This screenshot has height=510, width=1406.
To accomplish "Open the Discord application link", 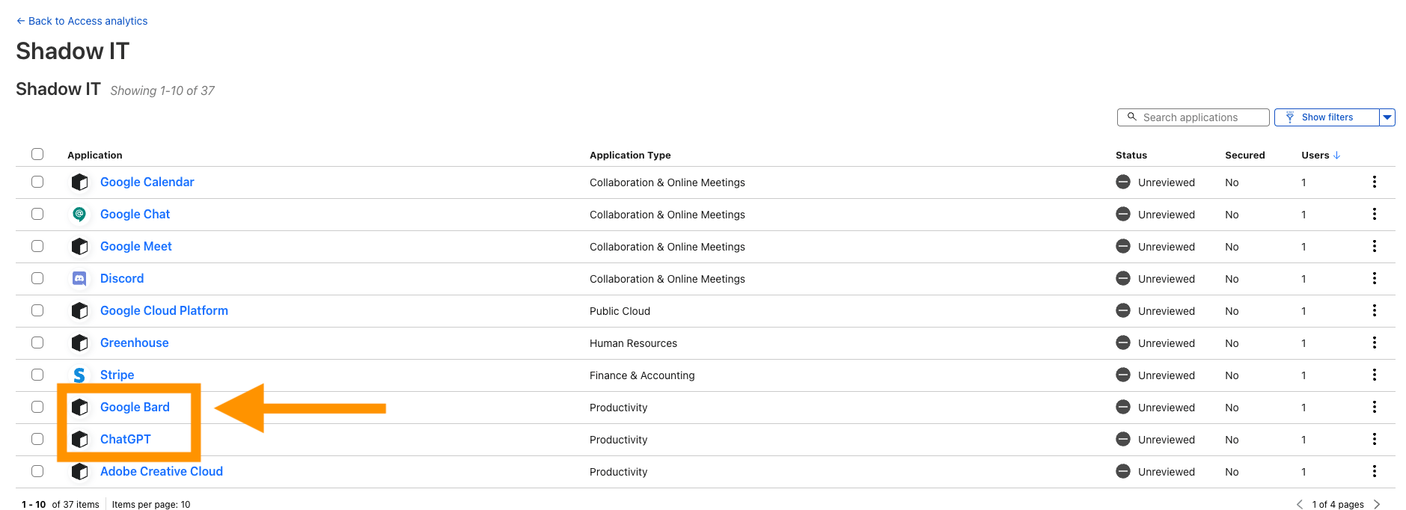I will coord(122,278).
